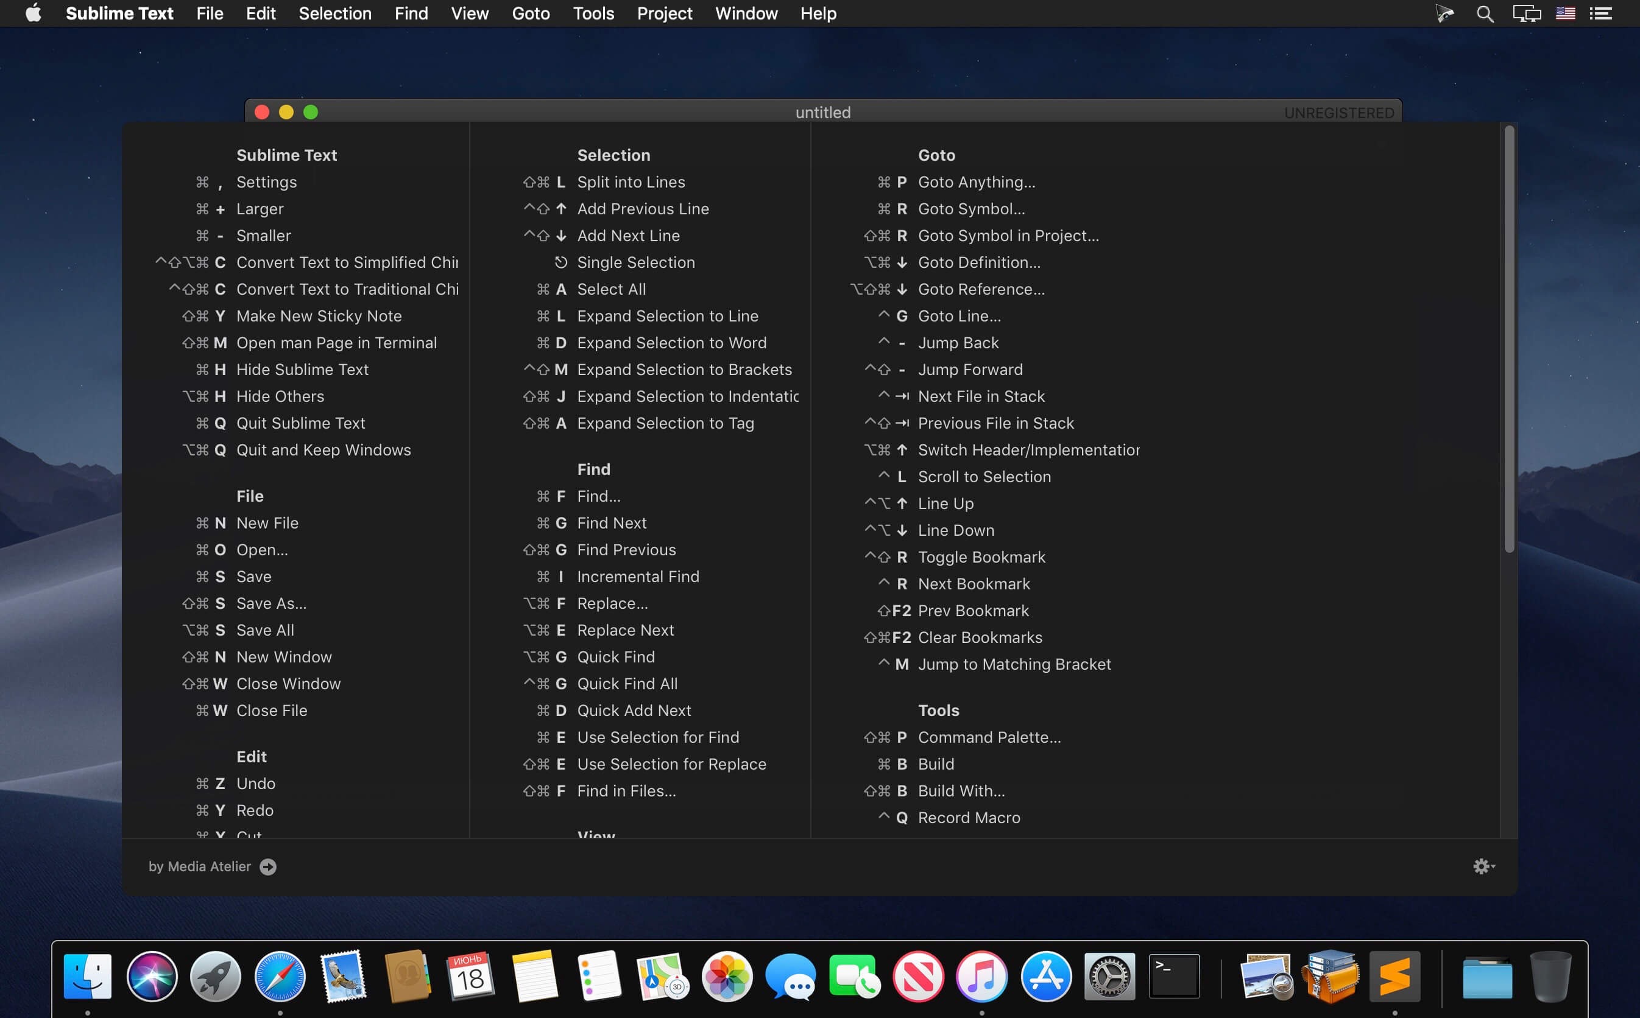Open Terminal icon in Dock
The height and width of the screenshot is (1018, 1640).
point(1174,976)
